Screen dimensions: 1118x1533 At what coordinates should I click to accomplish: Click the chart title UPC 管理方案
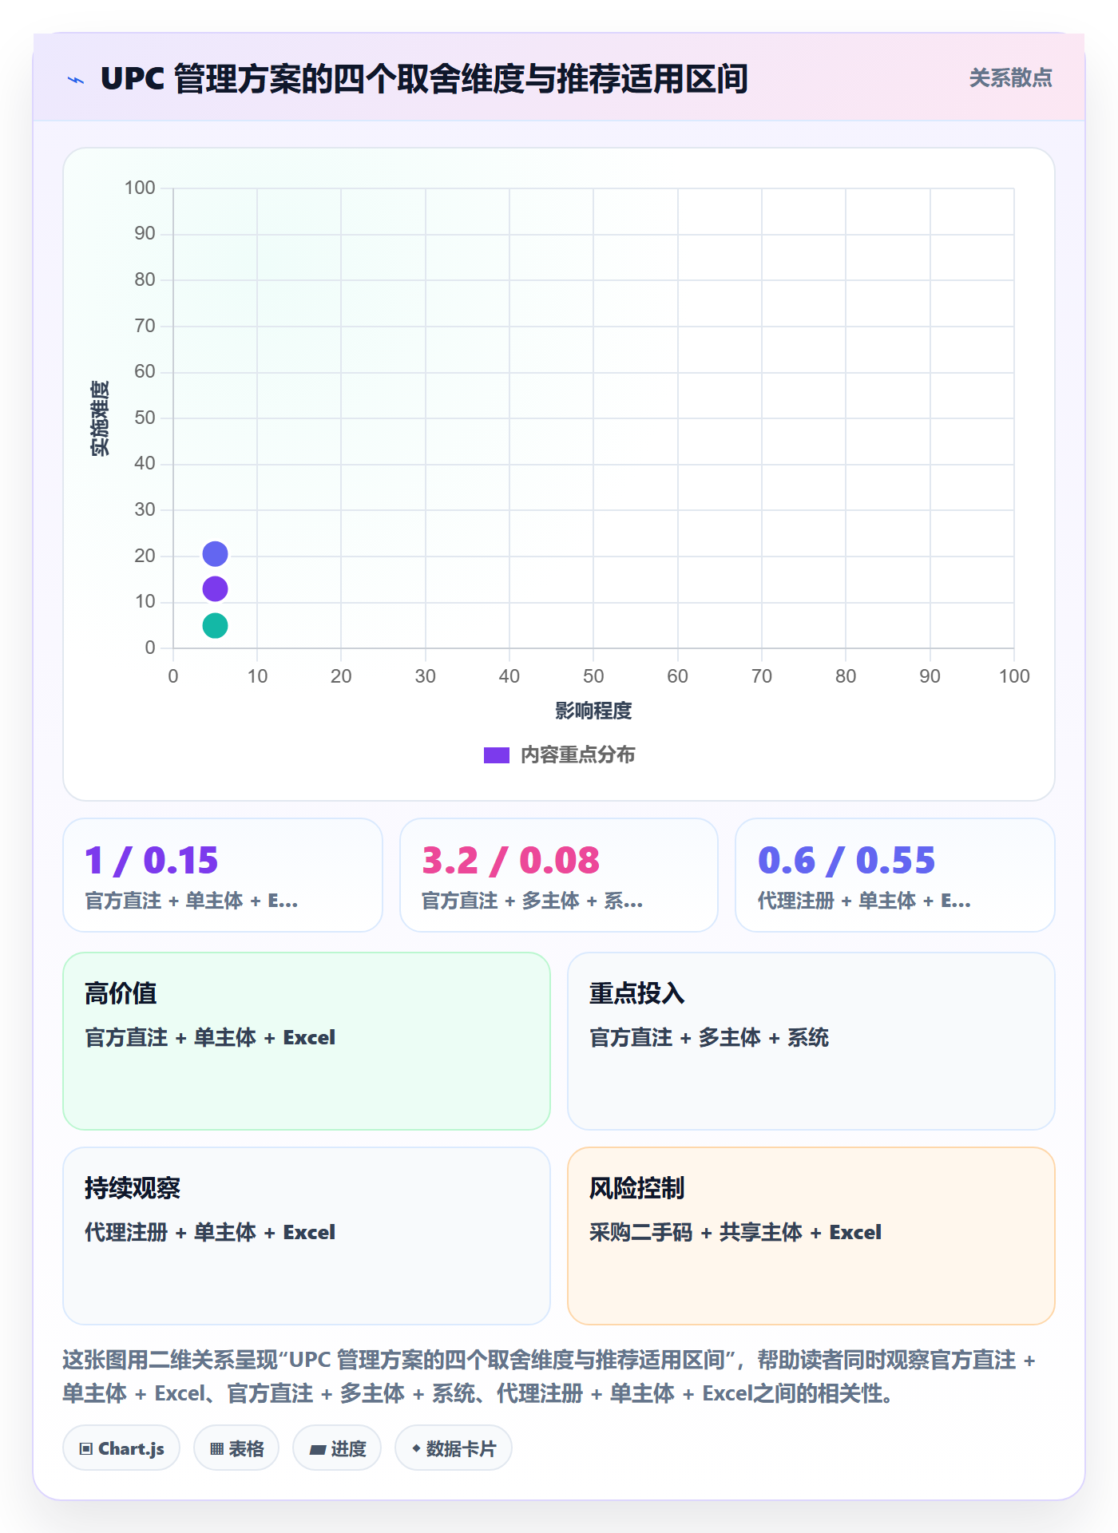coord(424,79)
